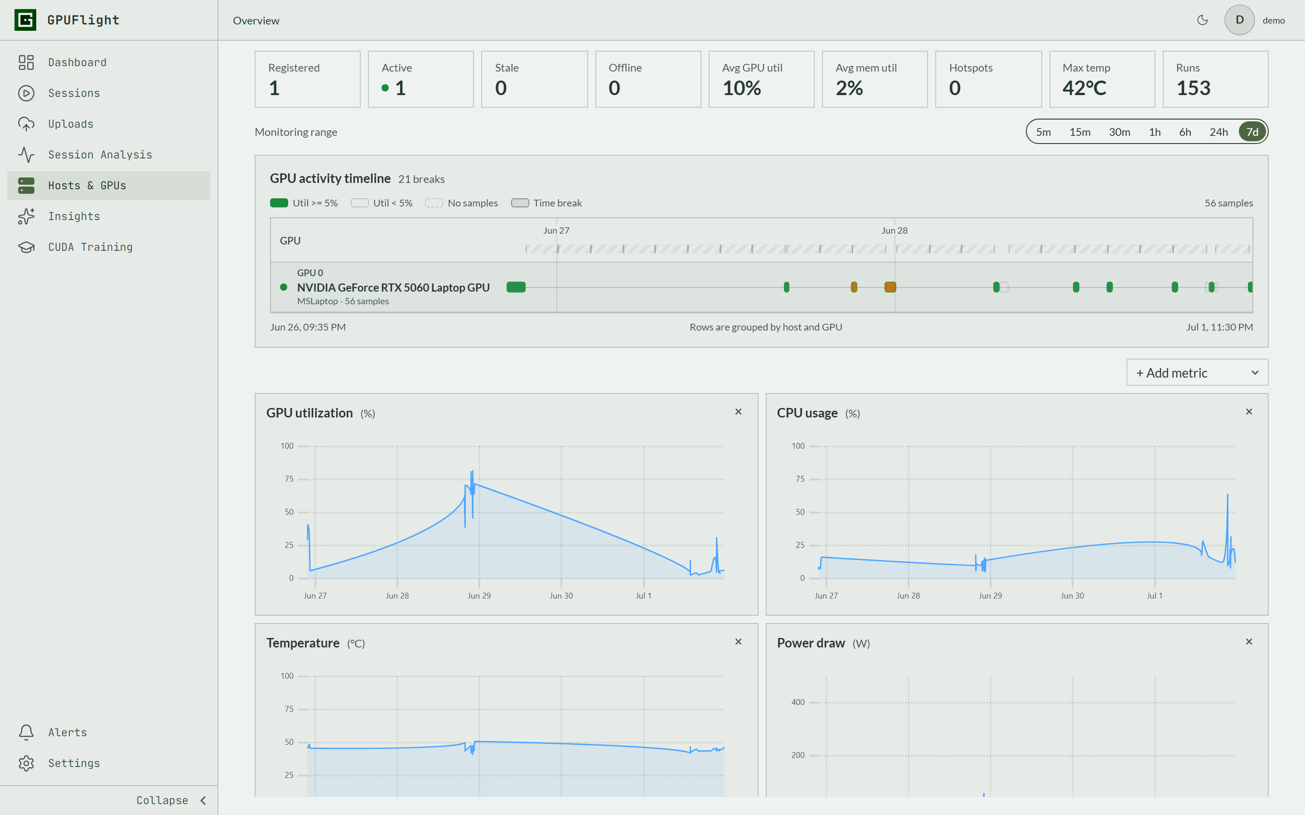Close the Power draw chart

(x=1249, y=642)
